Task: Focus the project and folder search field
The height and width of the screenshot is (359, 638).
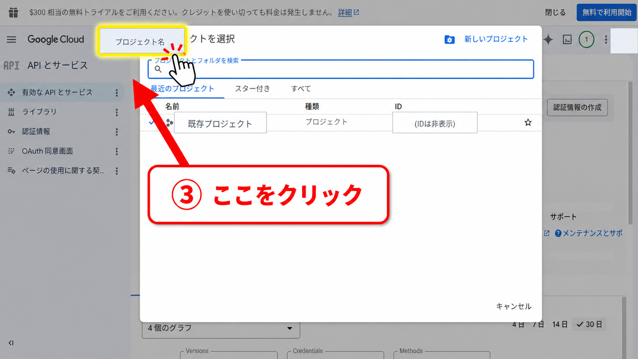Action: (341, 69)
